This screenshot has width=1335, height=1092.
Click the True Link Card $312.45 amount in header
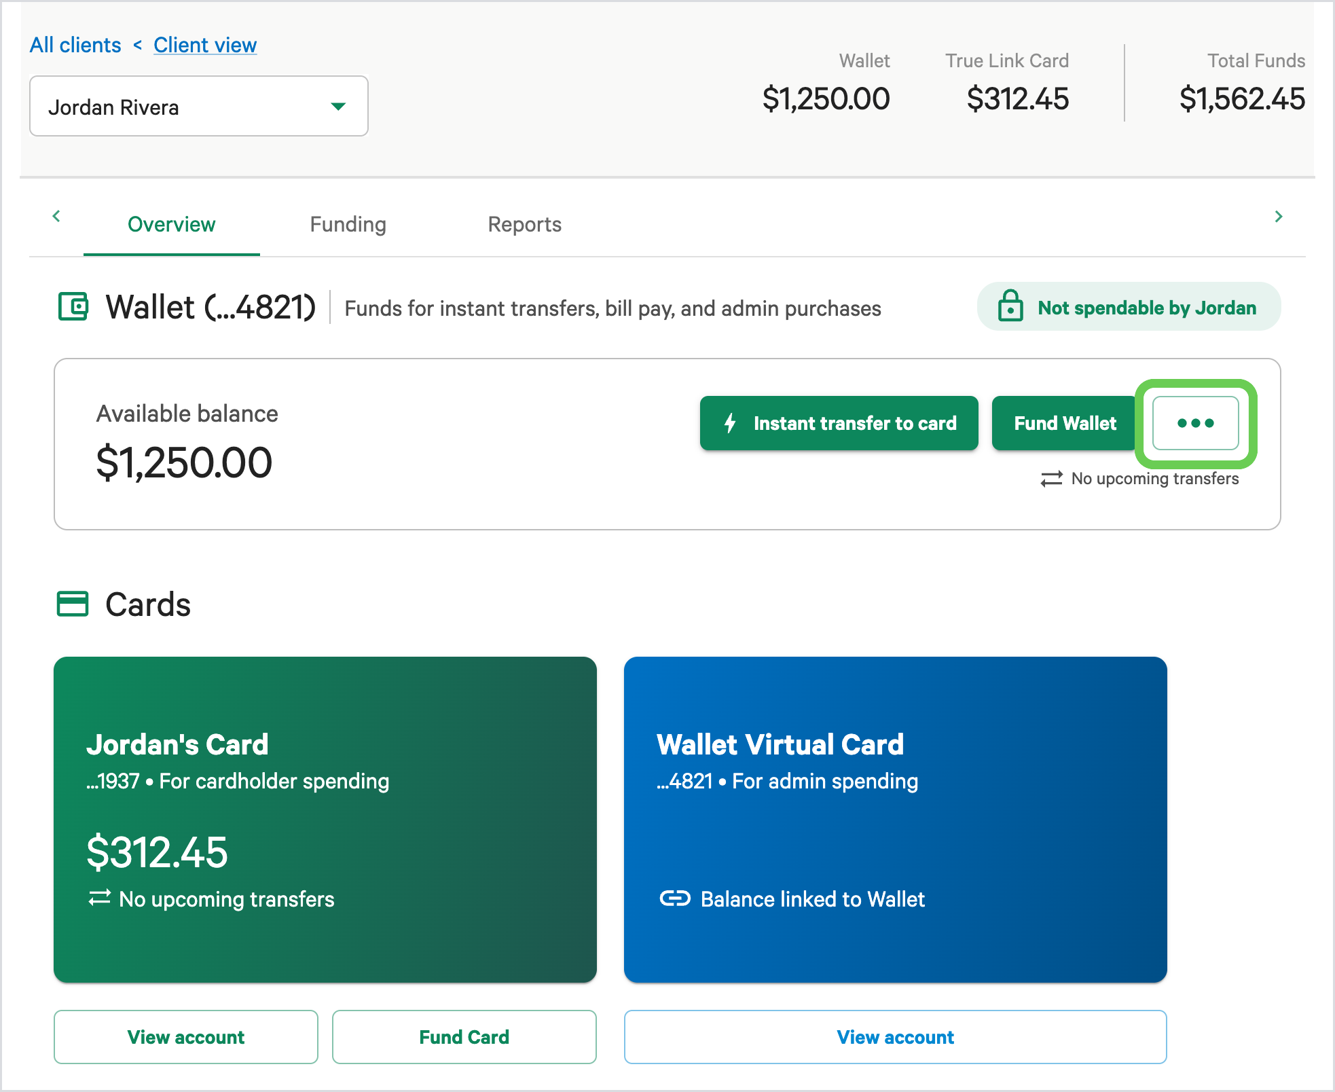coord(1018,99)
